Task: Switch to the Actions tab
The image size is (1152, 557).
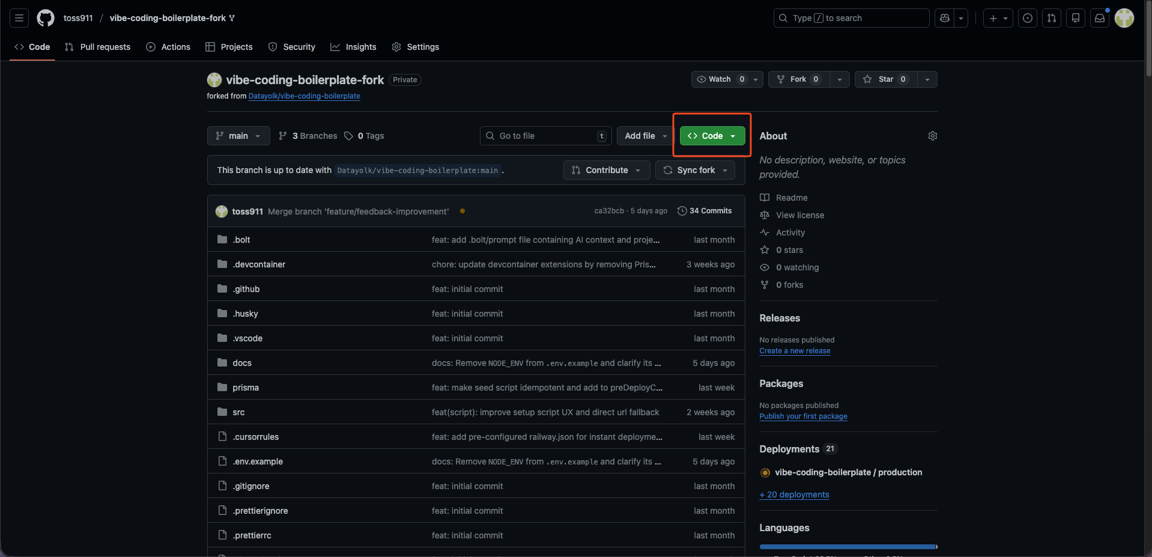Action: [x=168, y=47]
